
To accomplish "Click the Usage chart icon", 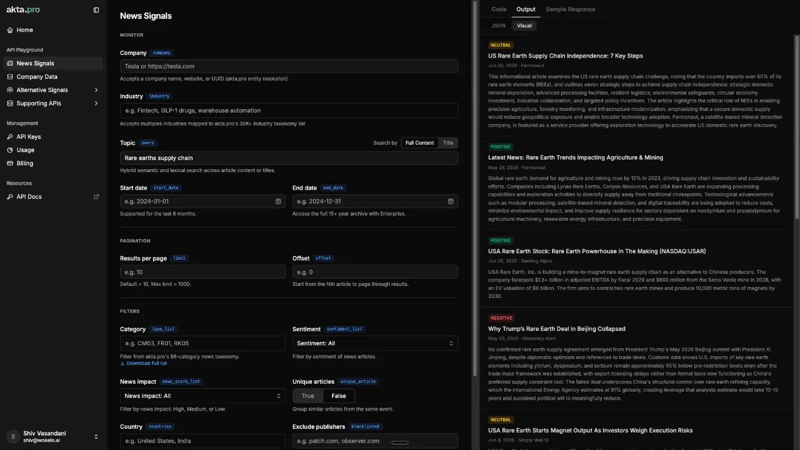I will (x=10, y=150).
